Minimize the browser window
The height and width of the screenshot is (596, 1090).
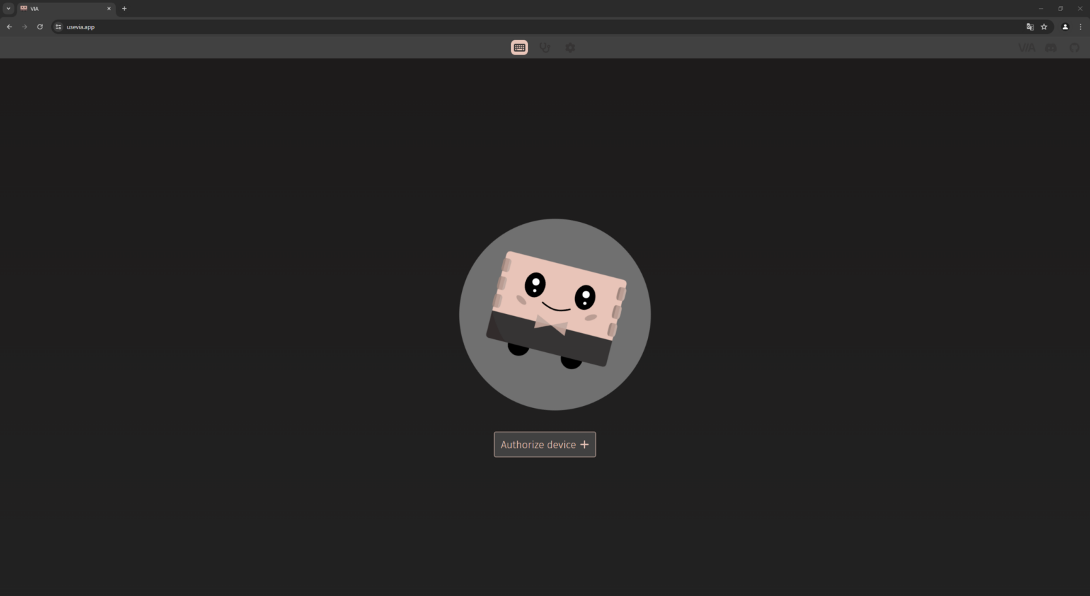pos(1041,9)
